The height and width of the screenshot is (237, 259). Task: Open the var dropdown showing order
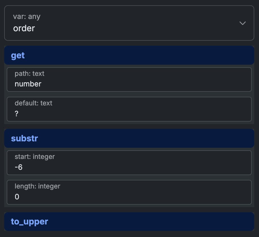click(129, 23)
